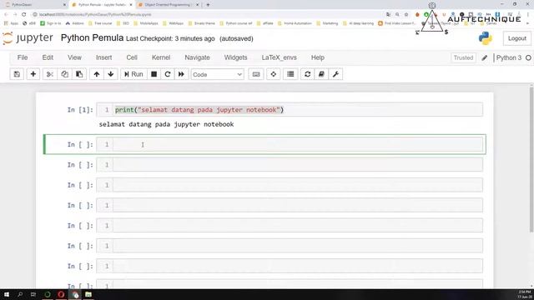534x300 pixels.
Task: Toggle table of contents list icon
Action: tap(290, 74)
